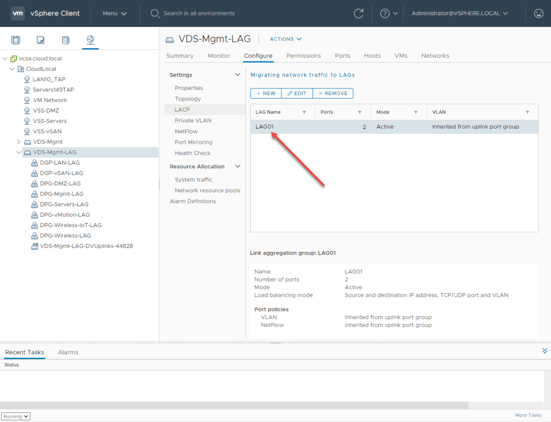Refresh the vSphere Client
This screenshot has width=551, height=422.
(359, 13)
